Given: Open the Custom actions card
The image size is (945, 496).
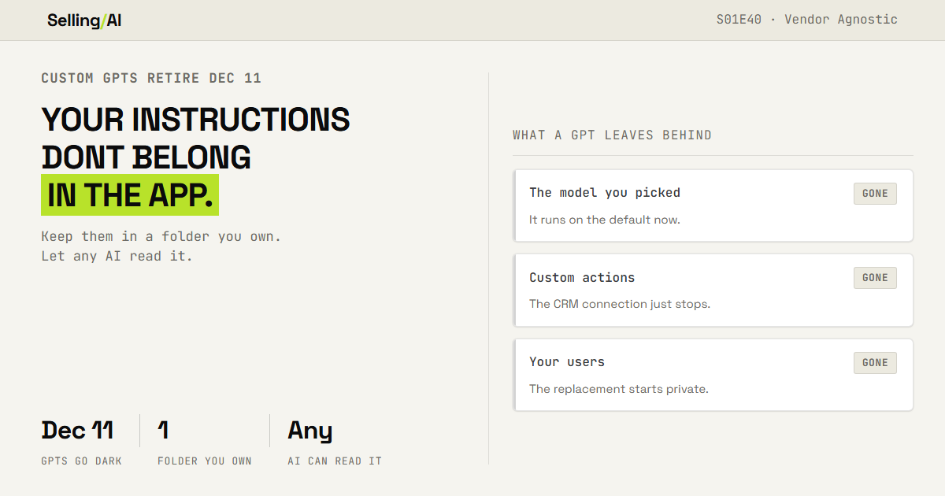Looking at the screenshot, I should [713, 291].
